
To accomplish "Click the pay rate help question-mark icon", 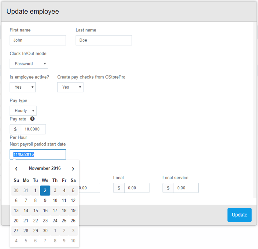I will [x=32, y=119].
